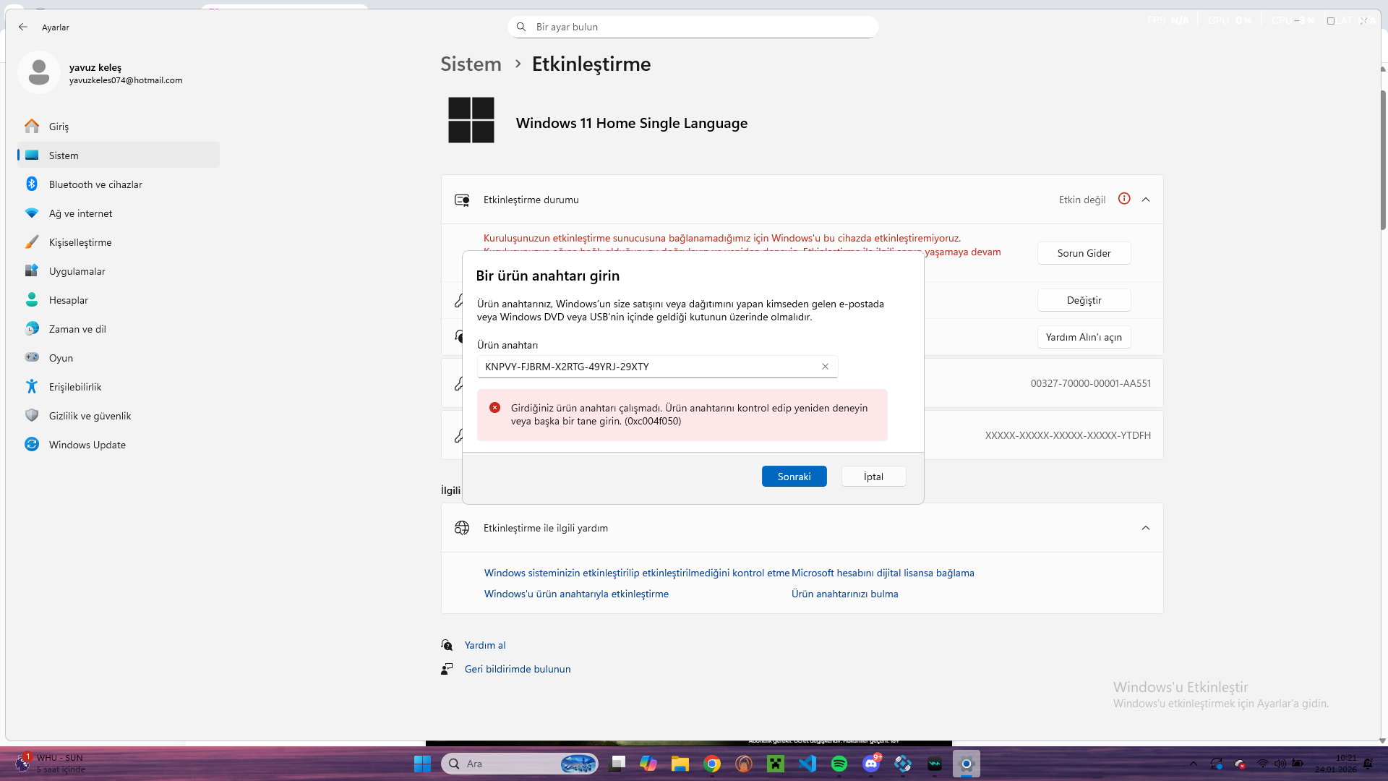Go to Sistem via the breadcrumb
The height and width of the screenshot is (781, 1388).
point(471,64)
